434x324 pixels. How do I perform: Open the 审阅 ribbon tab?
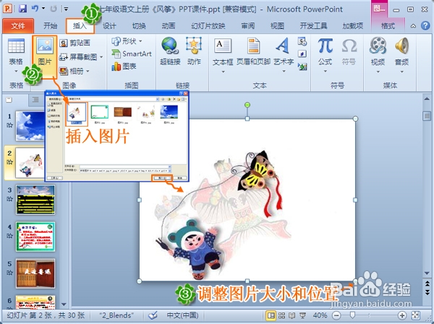tap(248, 26)
